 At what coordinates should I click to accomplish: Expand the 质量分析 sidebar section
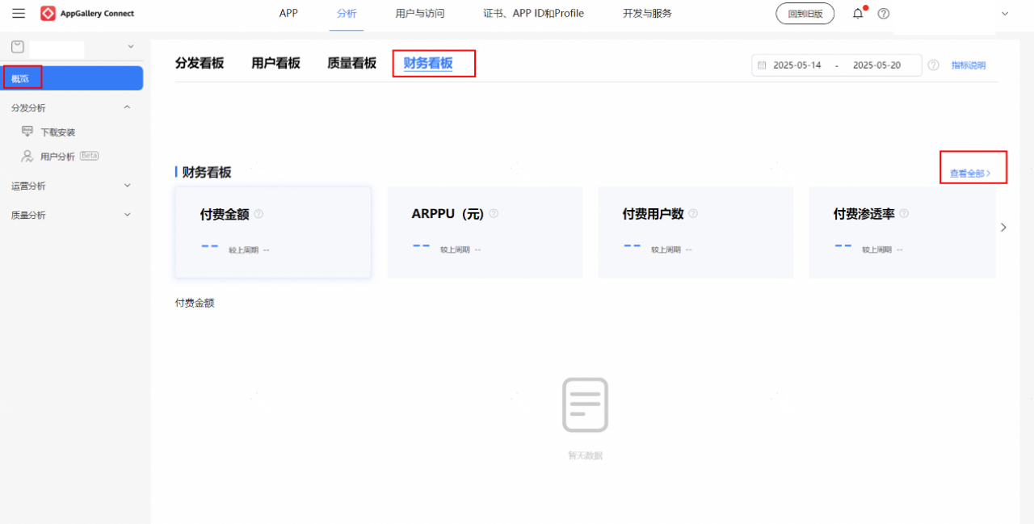pyautogui.click(x=127, y=215)
